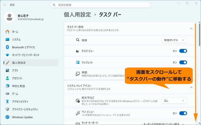Screen dimensions: 201x125
Task: Click the 再開 row label
Action: 84,72
